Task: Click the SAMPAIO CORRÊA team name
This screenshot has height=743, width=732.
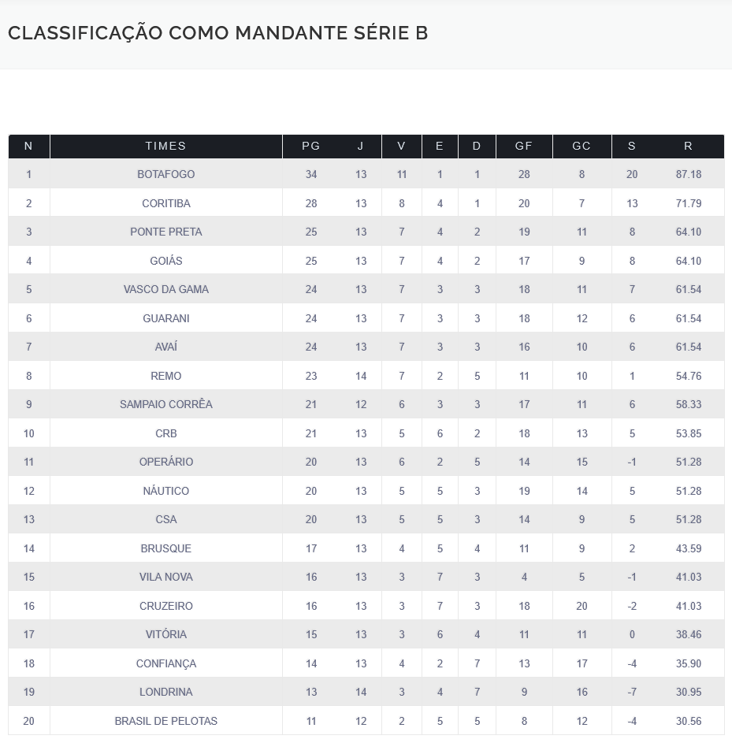Action: click(x=165, y=404)
